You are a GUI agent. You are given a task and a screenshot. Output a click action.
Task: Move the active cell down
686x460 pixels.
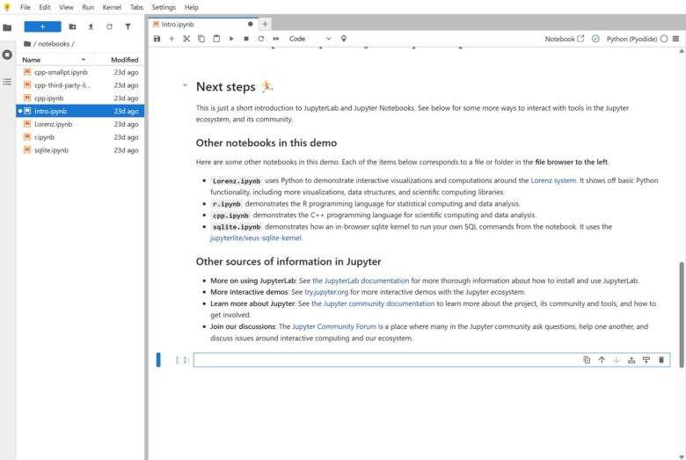[x=617, y=360]
